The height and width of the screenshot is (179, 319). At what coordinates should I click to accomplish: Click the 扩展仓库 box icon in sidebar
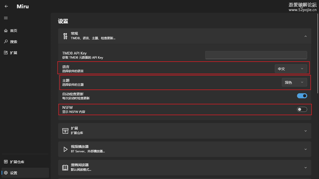point(6,162)
